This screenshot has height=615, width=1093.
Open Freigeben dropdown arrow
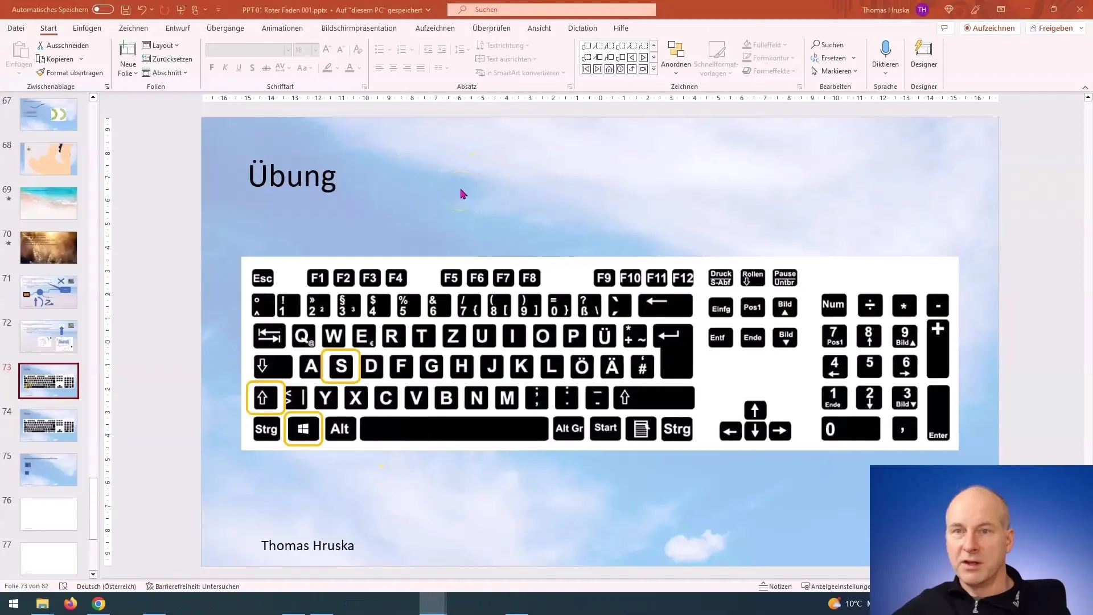coord(1081,28)
